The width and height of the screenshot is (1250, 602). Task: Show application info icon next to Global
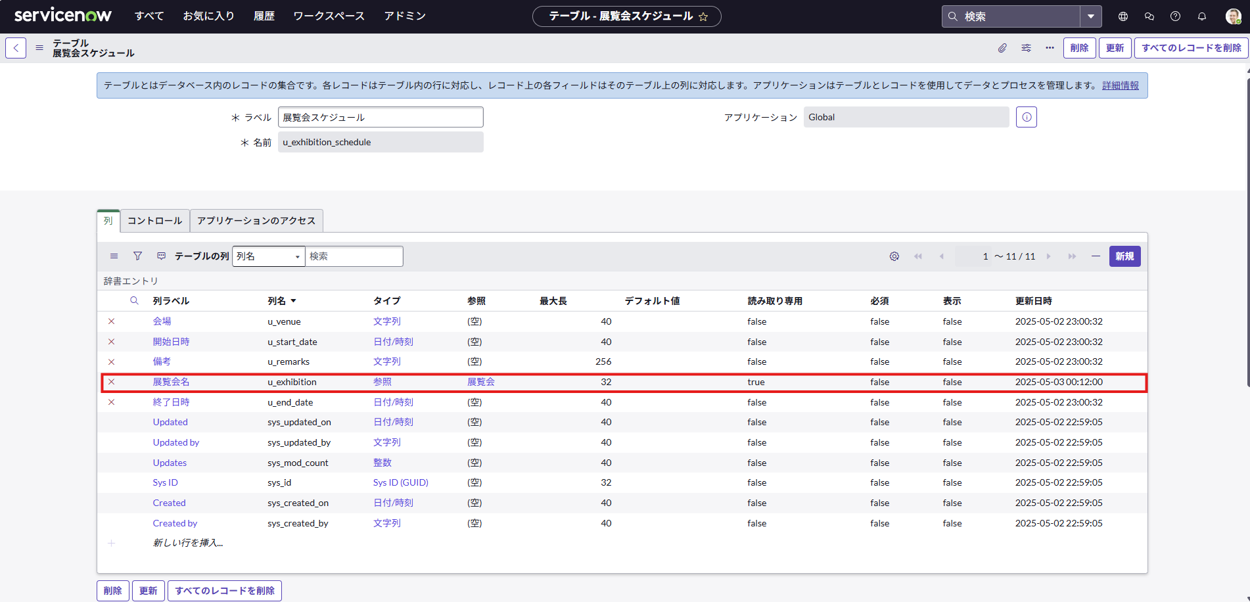click(1027, 117)
